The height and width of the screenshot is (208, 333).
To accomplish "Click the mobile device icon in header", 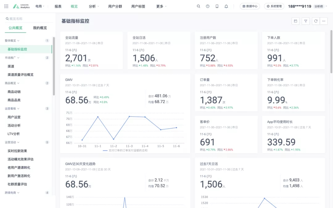I will (x=217, y=6).
